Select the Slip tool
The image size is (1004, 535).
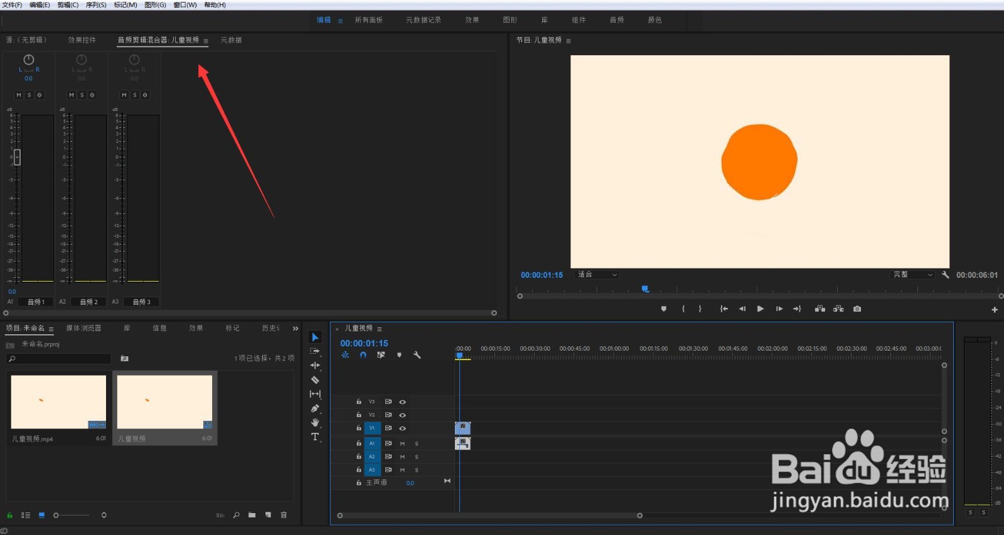coord(315,394)
